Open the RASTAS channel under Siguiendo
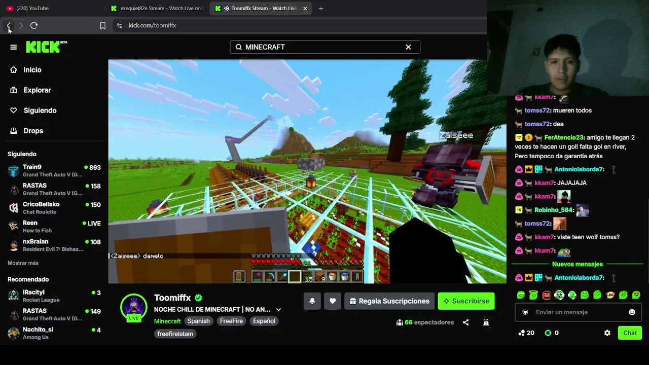The image size is (649, 365). click(54, 189)
